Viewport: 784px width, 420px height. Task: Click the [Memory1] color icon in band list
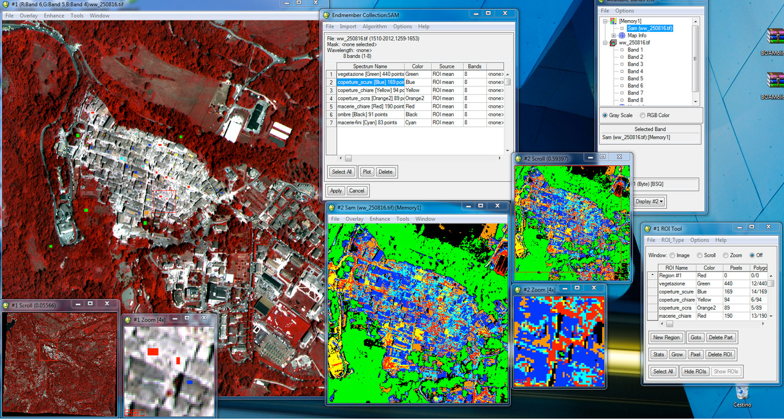(x=614, y=21)
